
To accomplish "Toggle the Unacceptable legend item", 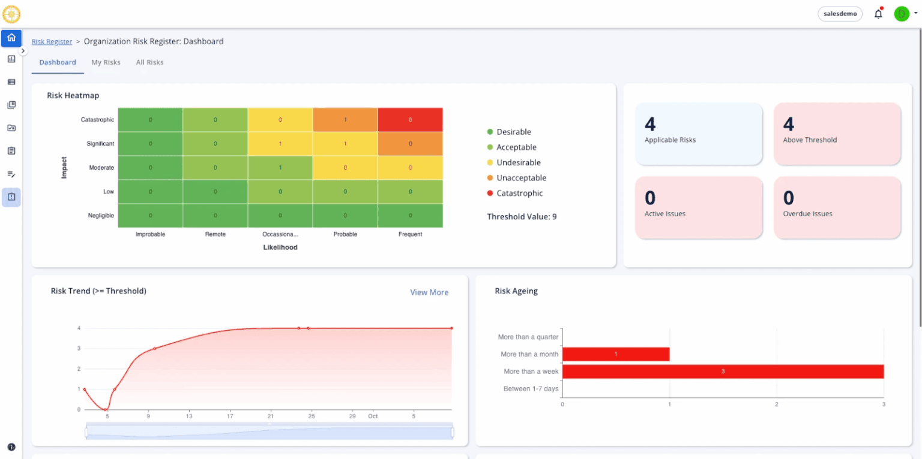I will pyautogui.click(x=516, y=178).
